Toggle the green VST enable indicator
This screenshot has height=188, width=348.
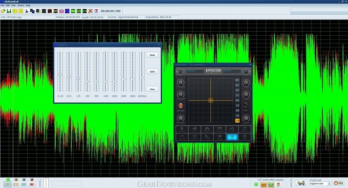pos(256,184)
